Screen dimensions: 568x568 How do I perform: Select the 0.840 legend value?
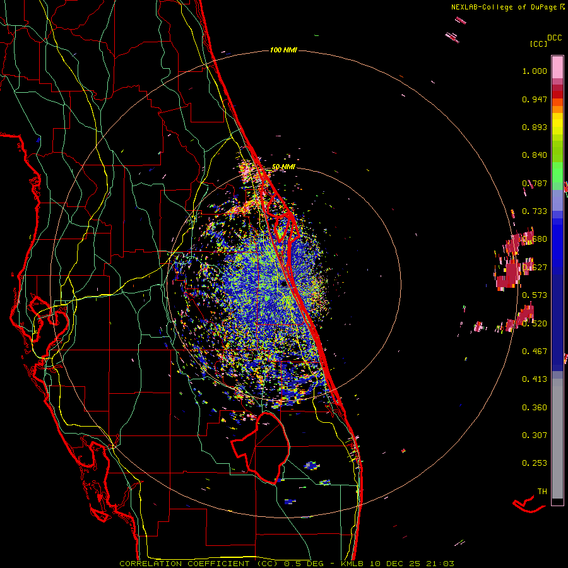coord(535,155)
